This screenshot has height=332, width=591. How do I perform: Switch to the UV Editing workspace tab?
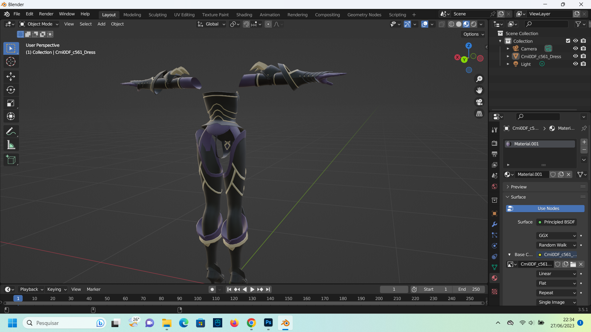[x=184, y=15]
